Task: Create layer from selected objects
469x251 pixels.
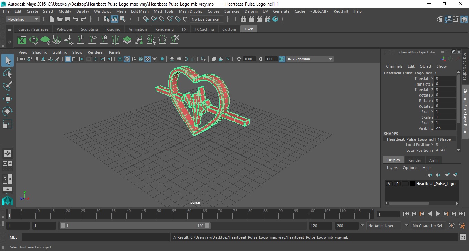Action: coord(455,175)
